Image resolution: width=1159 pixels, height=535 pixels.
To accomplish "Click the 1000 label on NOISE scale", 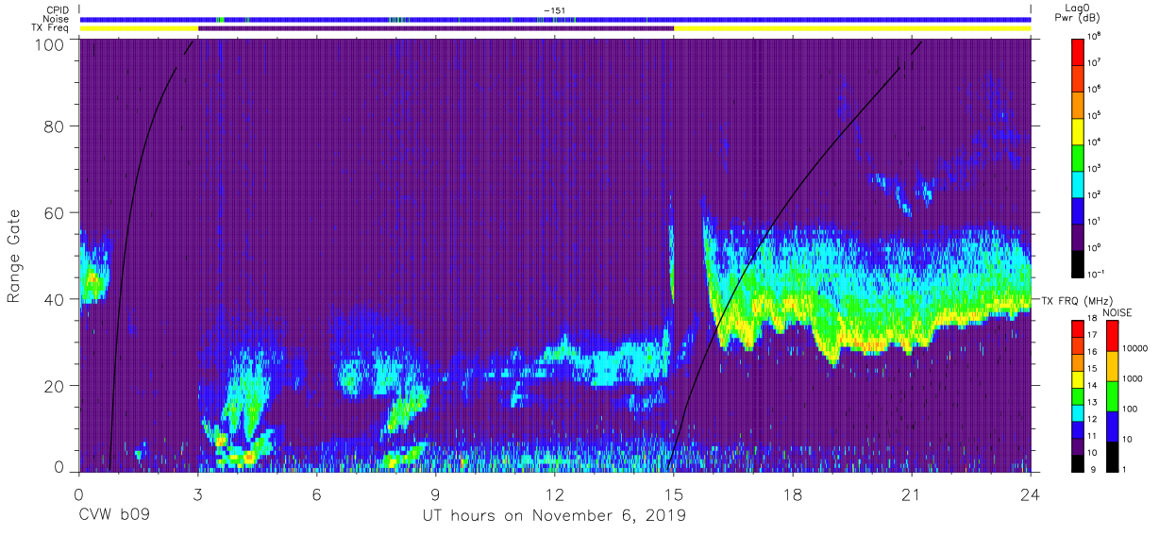I will point(1134,379).
